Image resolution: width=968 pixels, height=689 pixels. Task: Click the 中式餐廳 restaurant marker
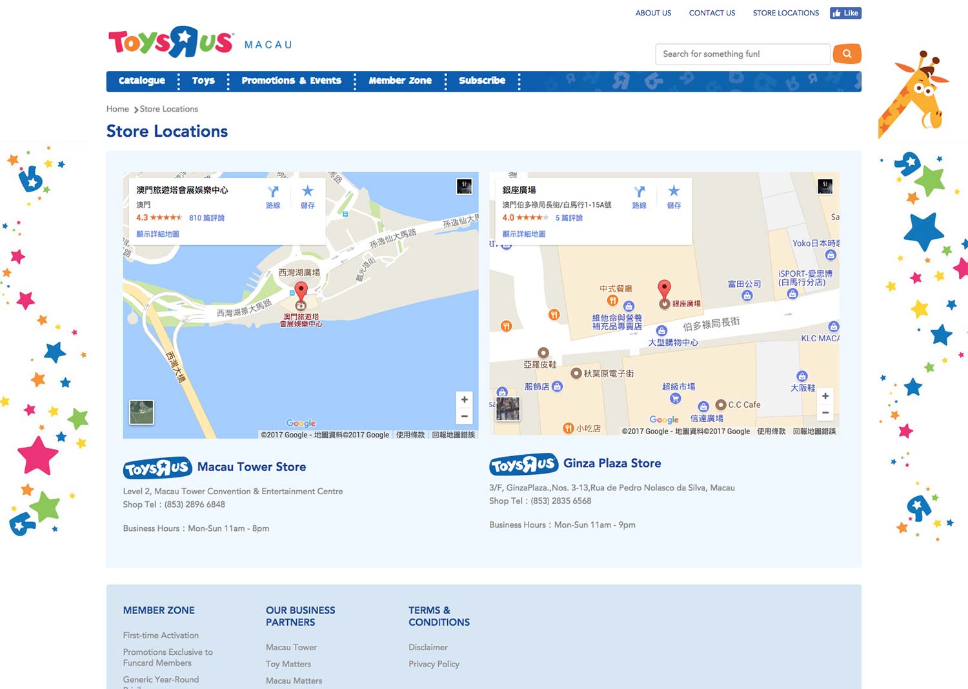coord(612,300)
